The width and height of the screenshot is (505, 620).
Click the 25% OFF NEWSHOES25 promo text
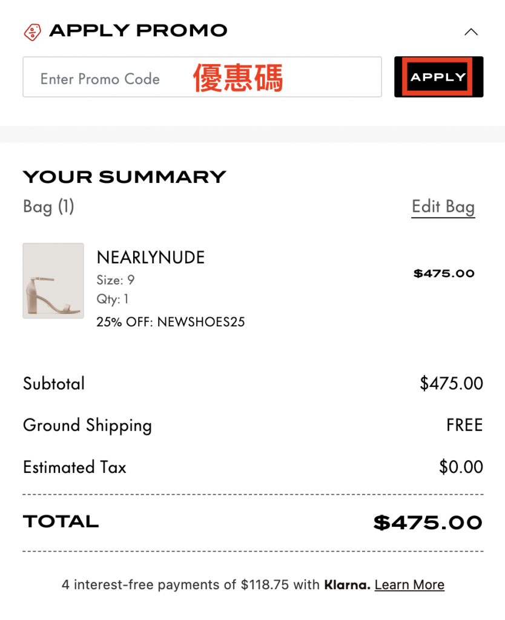[170, 322]
